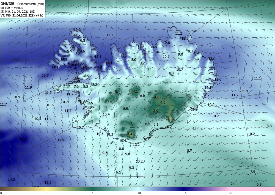
Task: Click the map value '13.8'
Action: [x=98, y=57]
